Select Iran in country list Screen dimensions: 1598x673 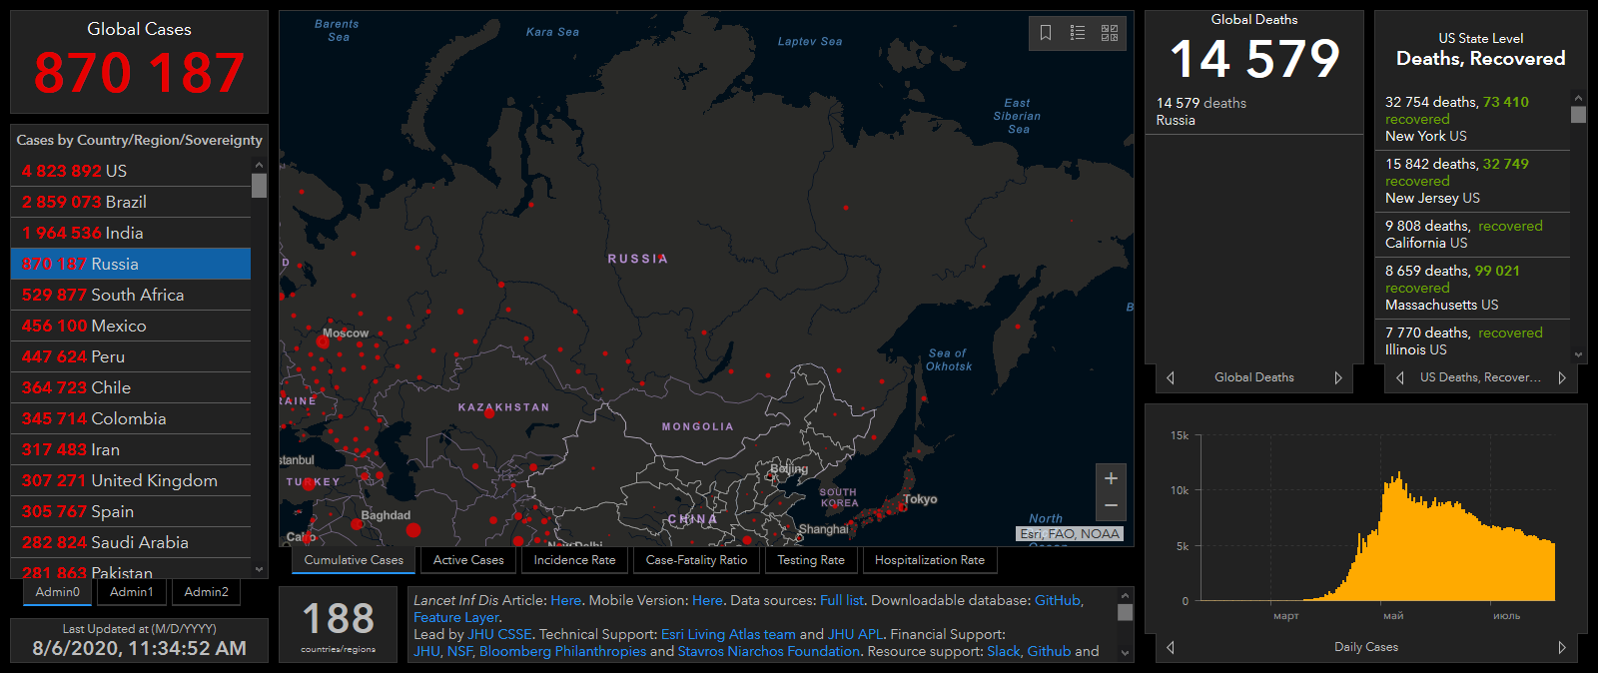[131, 449]
